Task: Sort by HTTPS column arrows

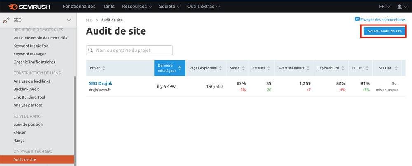Action: (368, 68)
